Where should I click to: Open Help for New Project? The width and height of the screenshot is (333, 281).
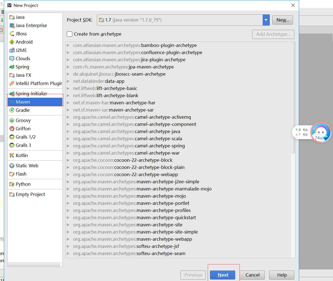coord(282,275)
